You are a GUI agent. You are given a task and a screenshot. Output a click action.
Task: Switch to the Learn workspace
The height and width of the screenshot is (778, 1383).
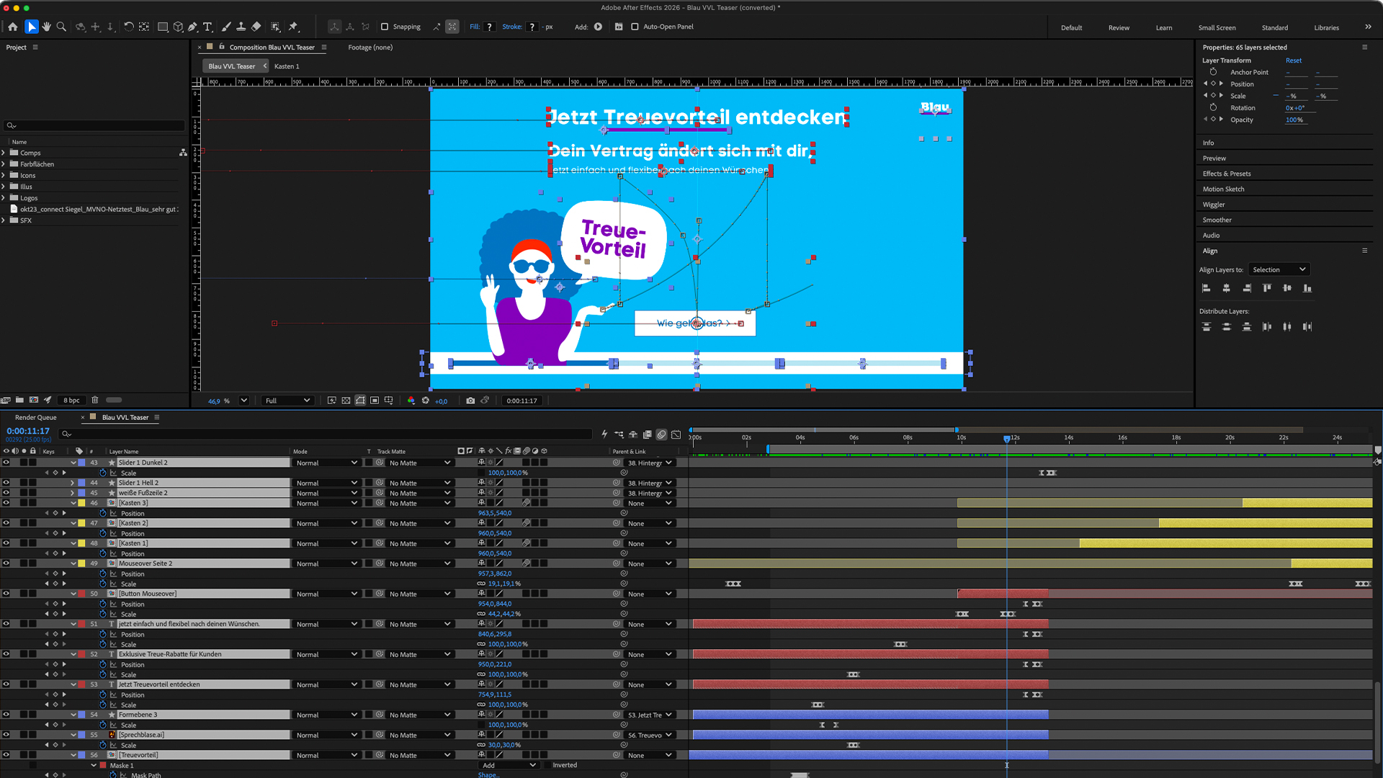(x=1164, y=27)
